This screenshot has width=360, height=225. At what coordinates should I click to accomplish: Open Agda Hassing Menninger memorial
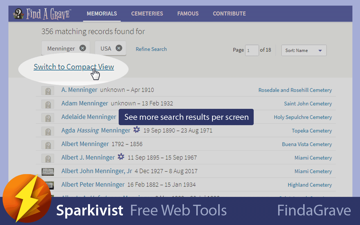[96, 130]
